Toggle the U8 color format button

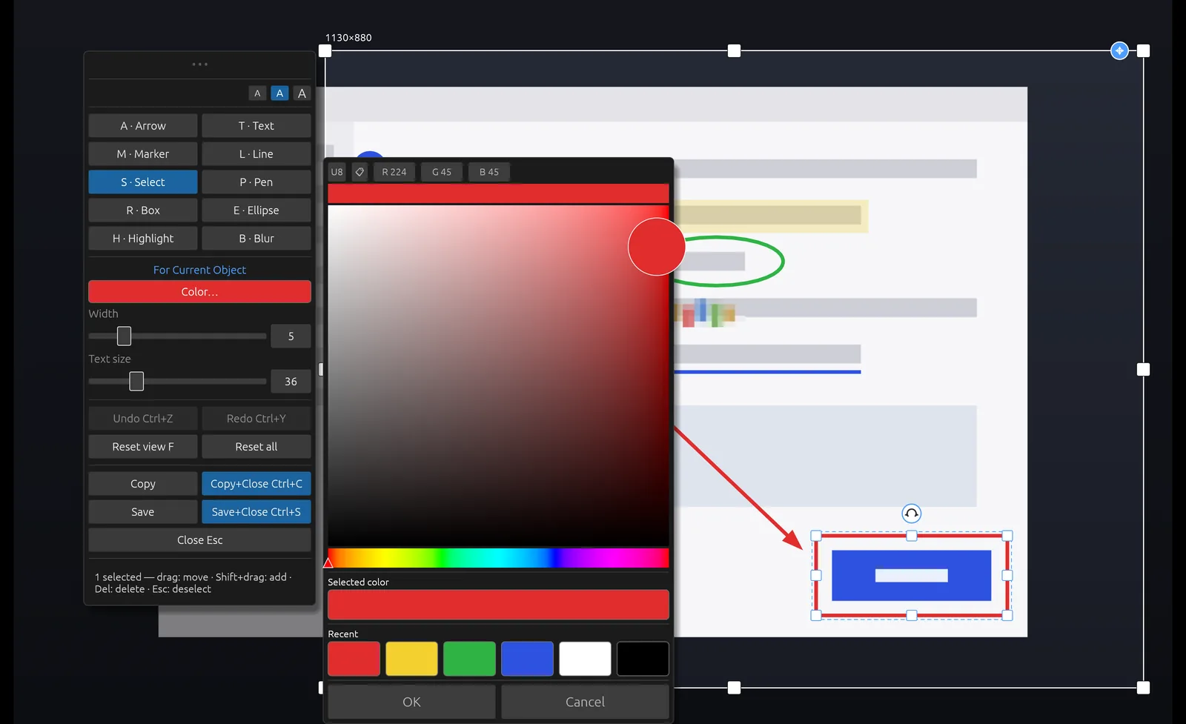tap(337, 172)
